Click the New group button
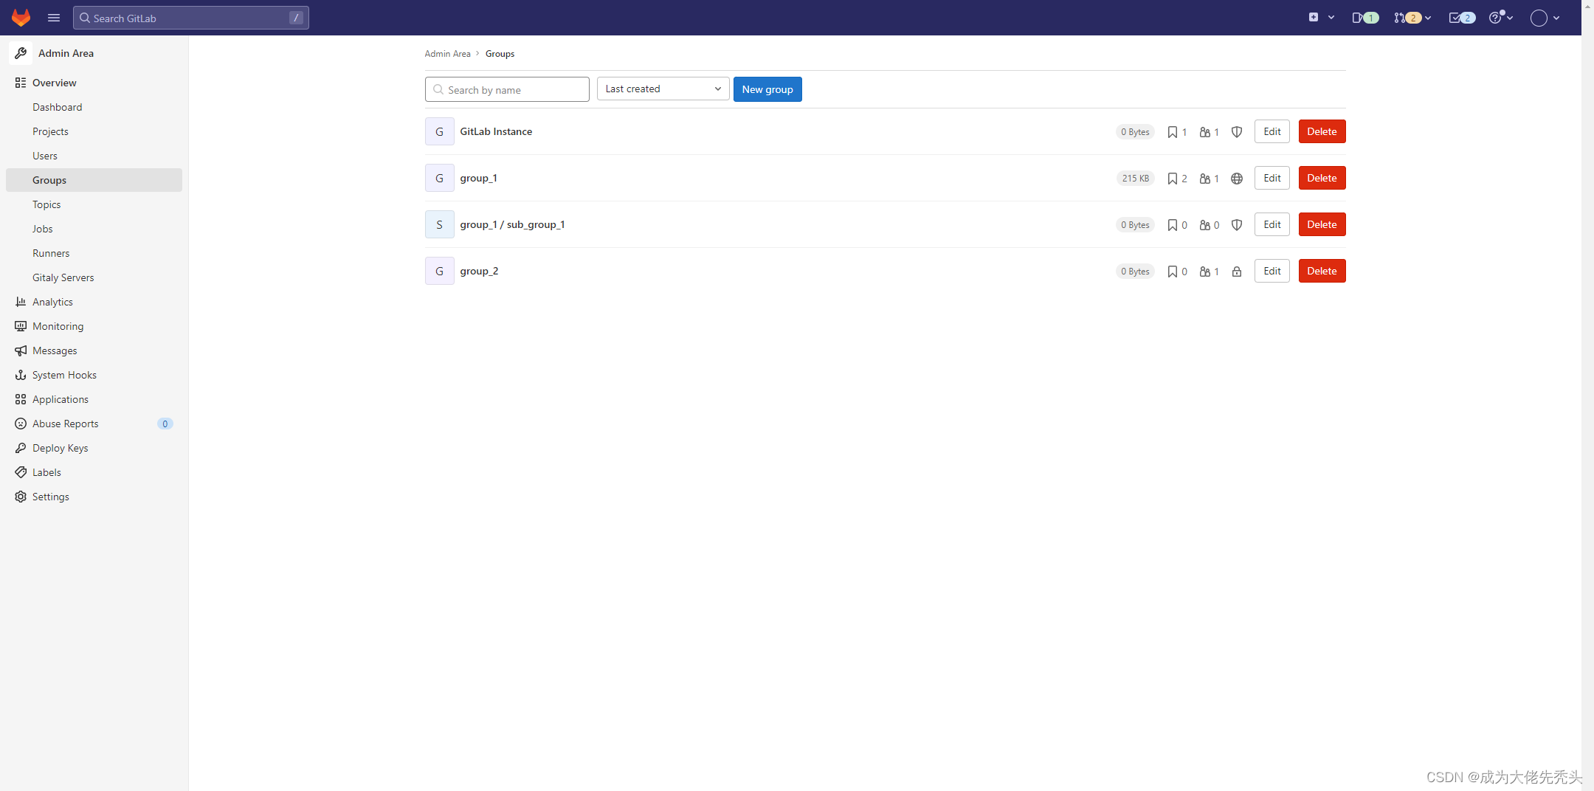The width and height of the screenshot is (1594, 791). point(767,89)
